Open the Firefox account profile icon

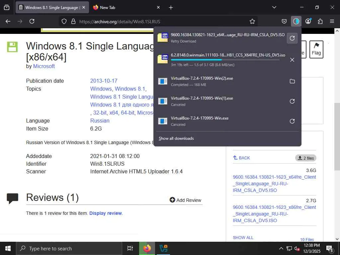308,21
